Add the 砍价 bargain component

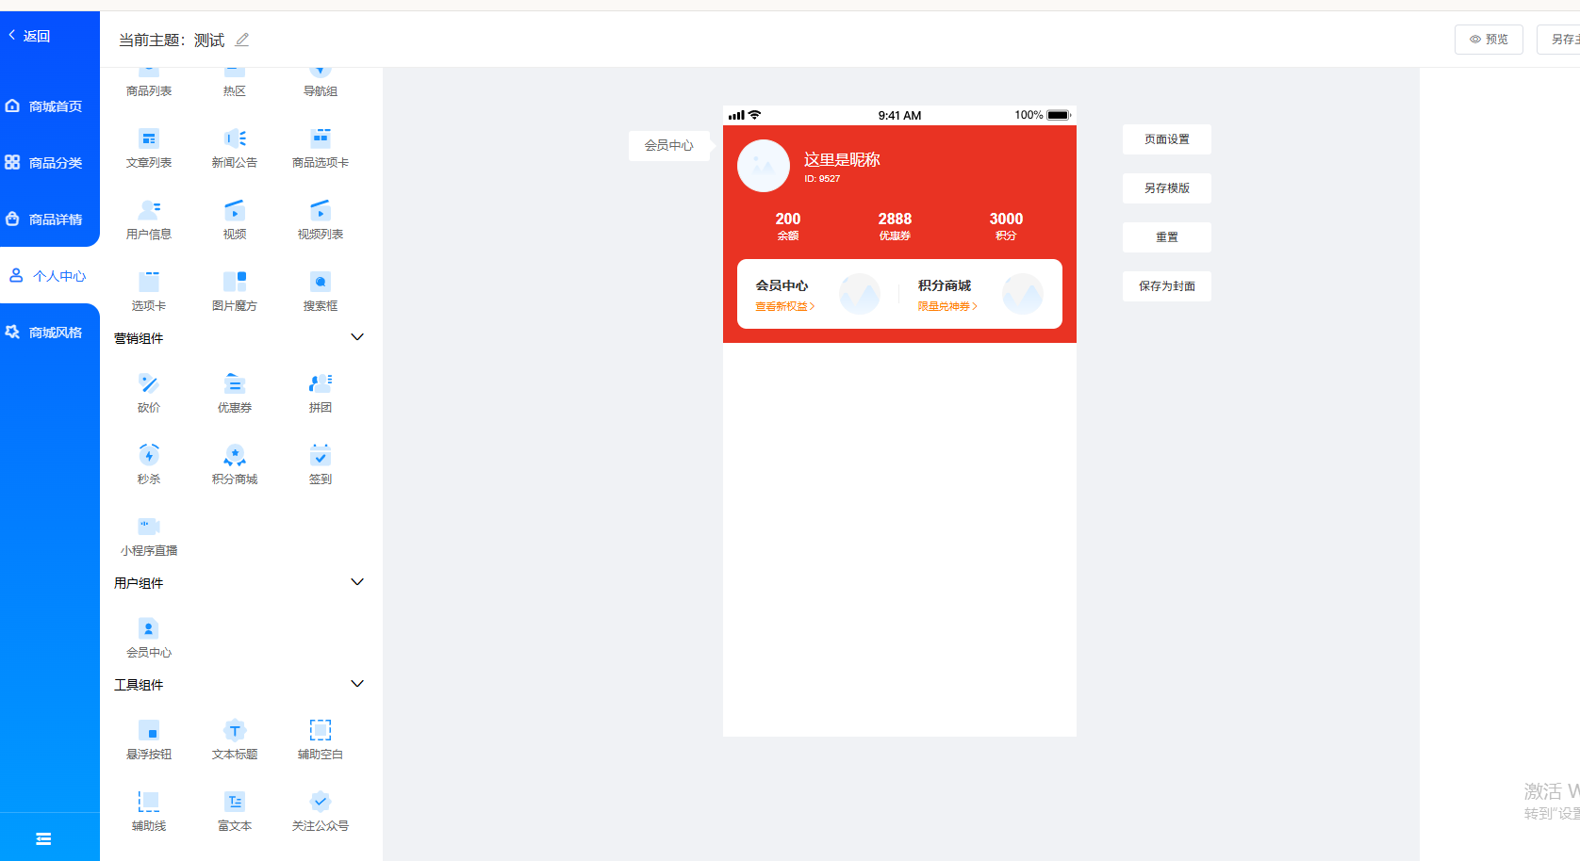click(x=149, y=394)
